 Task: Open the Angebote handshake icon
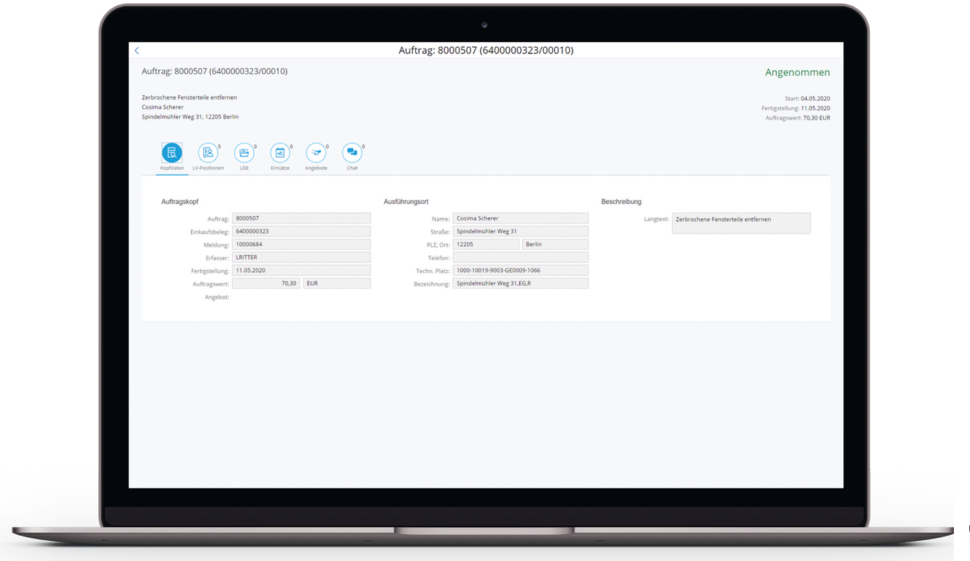click(x=316, y=153)
